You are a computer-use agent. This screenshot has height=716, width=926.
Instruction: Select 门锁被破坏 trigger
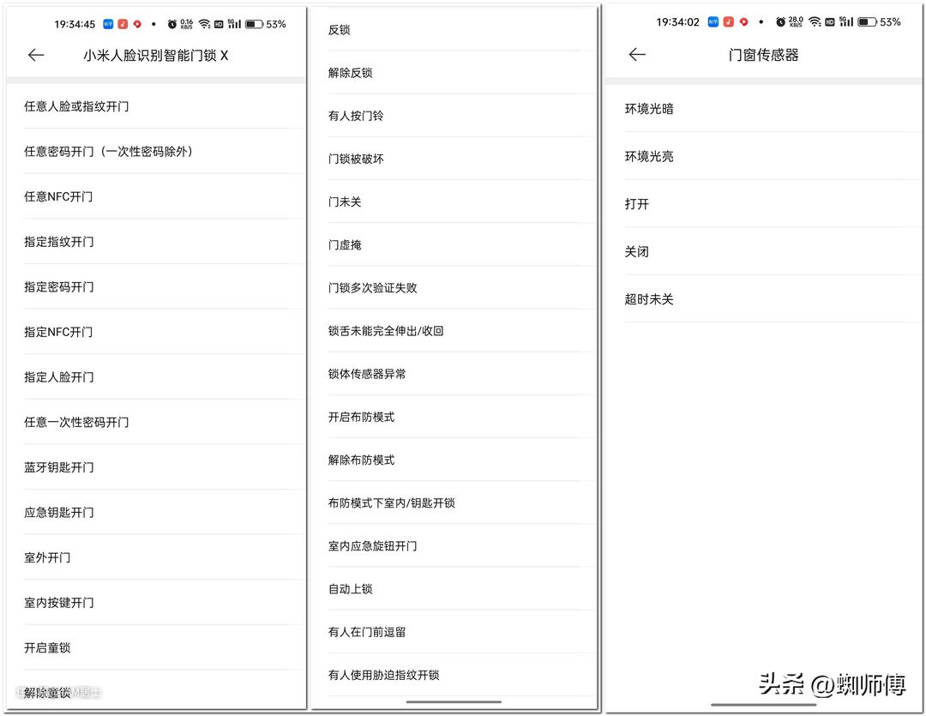point(454,159)
